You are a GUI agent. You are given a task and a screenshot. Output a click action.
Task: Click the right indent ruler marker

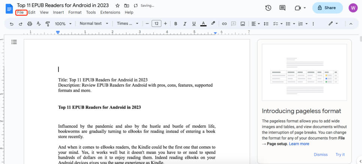[x=215, y=33]
